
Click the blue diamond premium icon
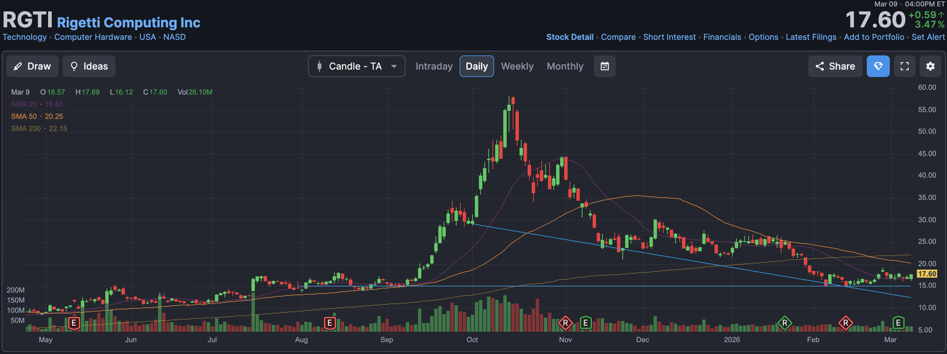tap(878, 67)
